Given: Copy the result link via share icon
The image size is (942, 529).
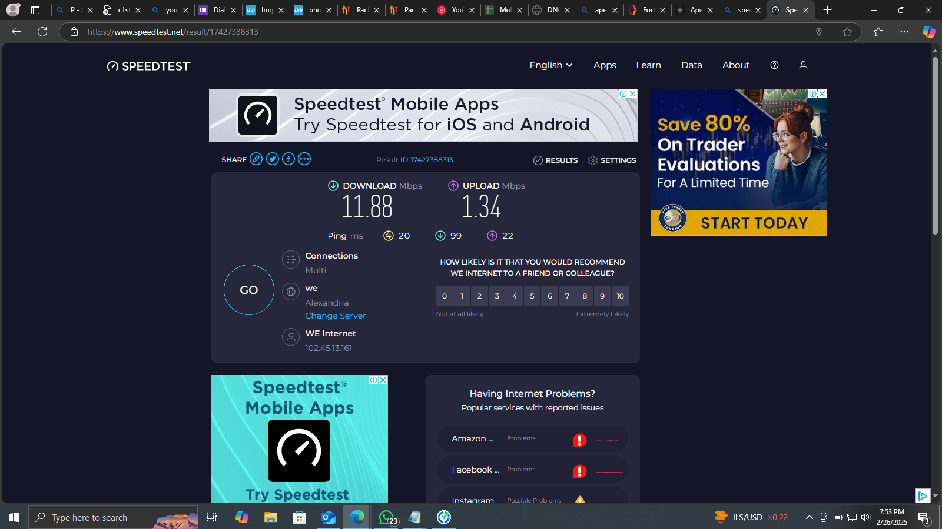Looking at the screenshot, I should tap(256, 159).
